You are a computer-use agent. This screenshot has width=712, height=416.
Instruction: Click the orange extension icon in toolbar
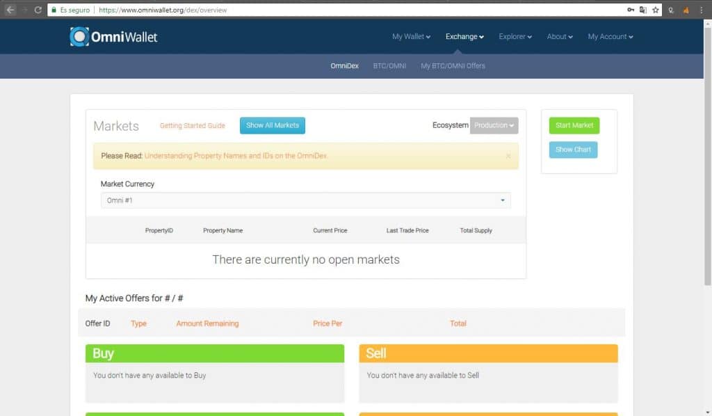686,10
